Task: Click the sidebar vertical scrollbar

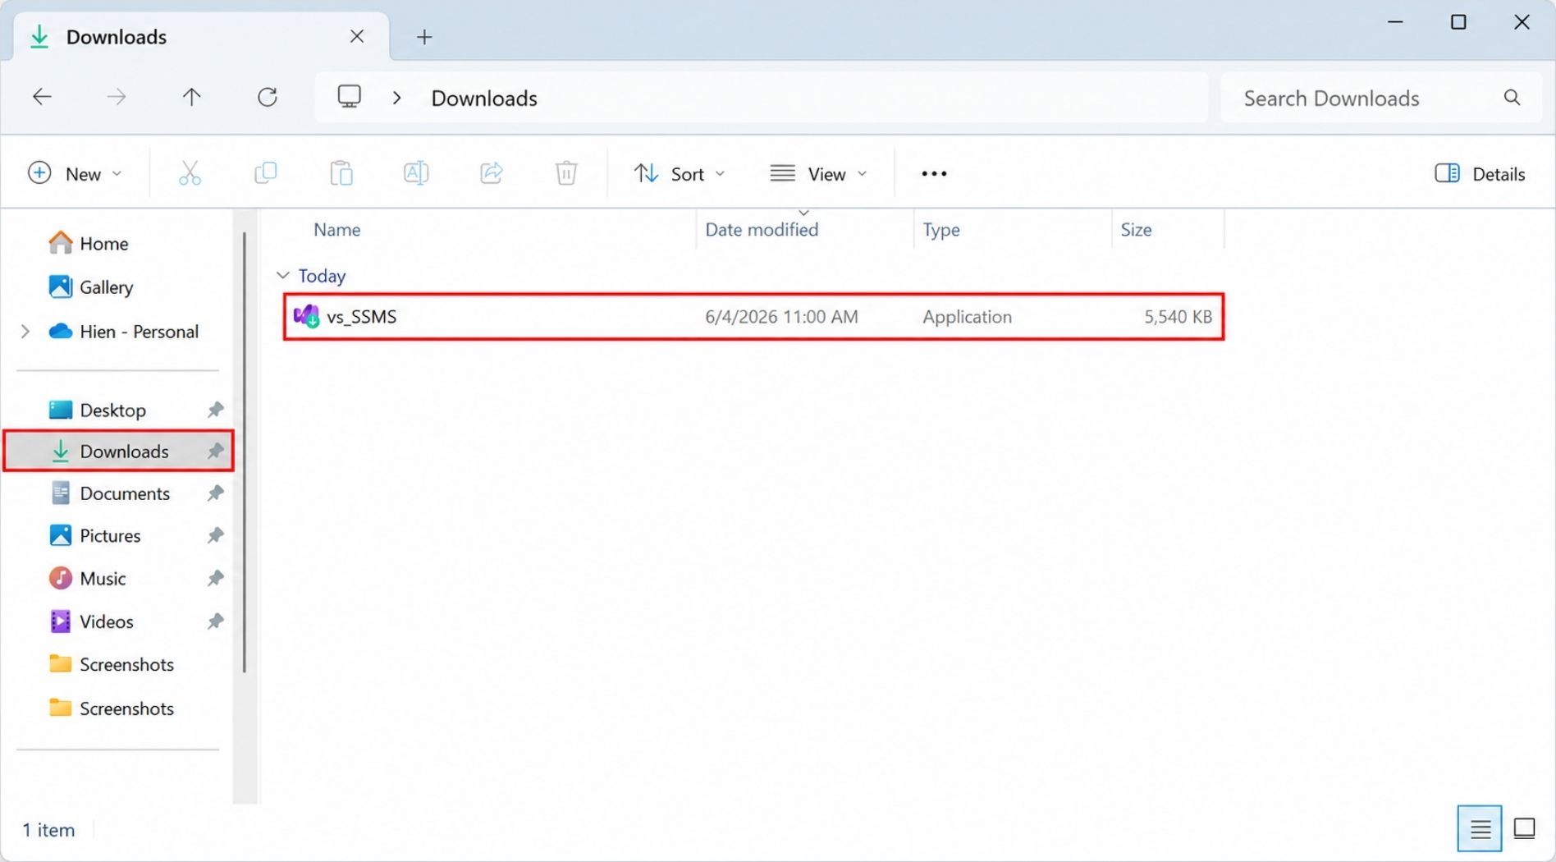Action: tap(245, 452)
